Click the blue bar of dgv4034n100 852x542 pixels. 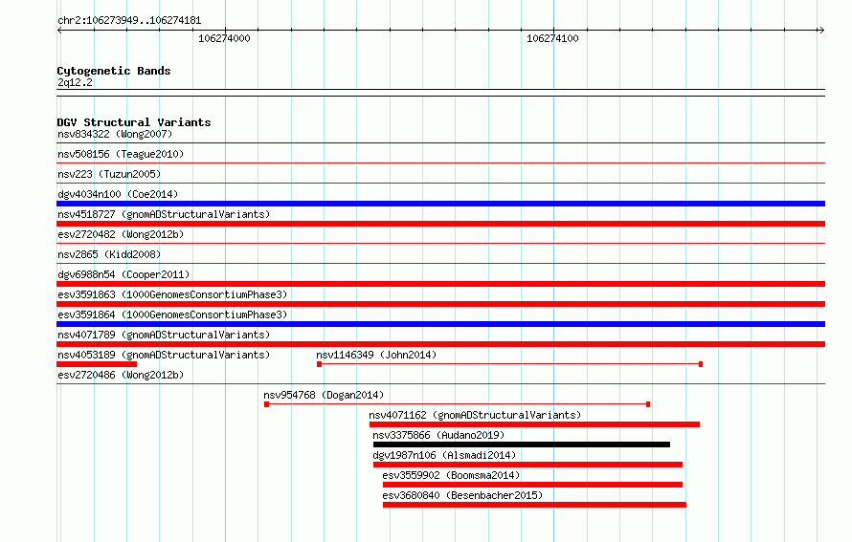[440, 204]
